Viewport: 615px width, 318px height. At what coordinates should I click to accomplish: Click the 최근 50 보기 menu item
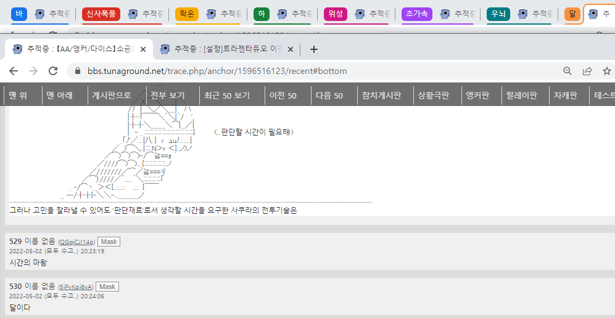coord(227,96)
